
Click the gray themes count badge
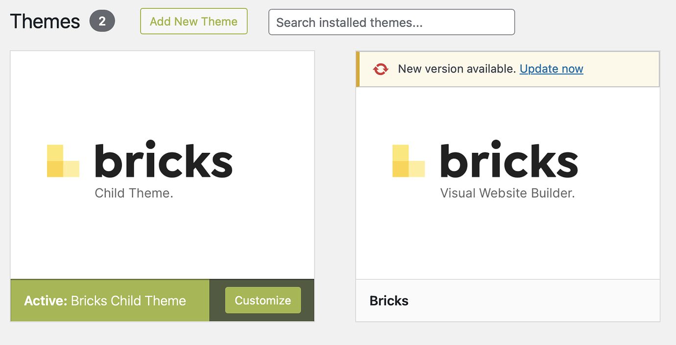(x=103, y=21)
